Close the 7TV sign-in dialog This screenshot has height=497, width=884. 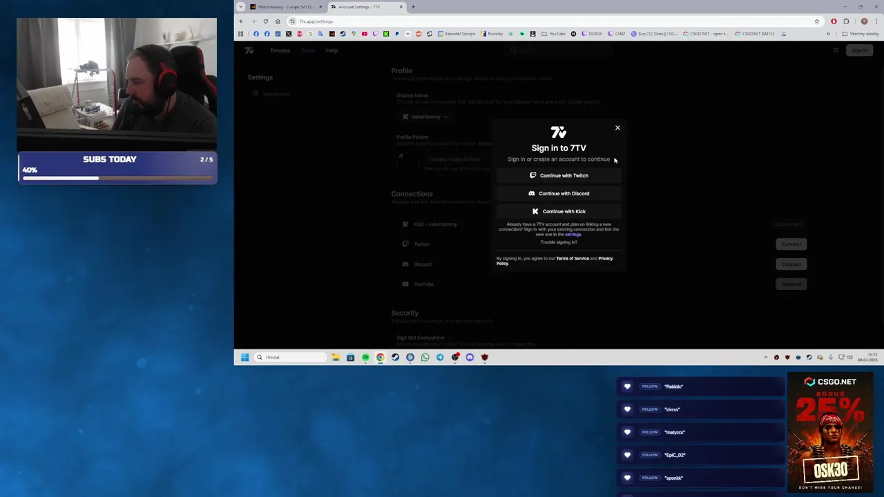click(617, 128)
